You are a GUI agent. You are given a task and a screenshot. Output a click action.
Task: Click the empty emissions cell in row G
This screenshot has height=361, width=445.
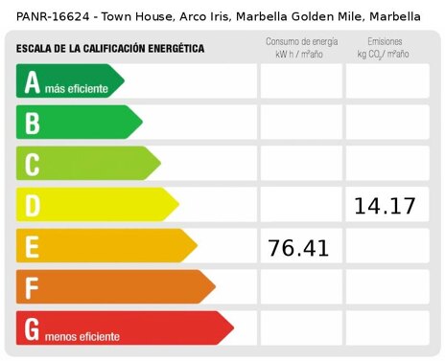[387, 327]
